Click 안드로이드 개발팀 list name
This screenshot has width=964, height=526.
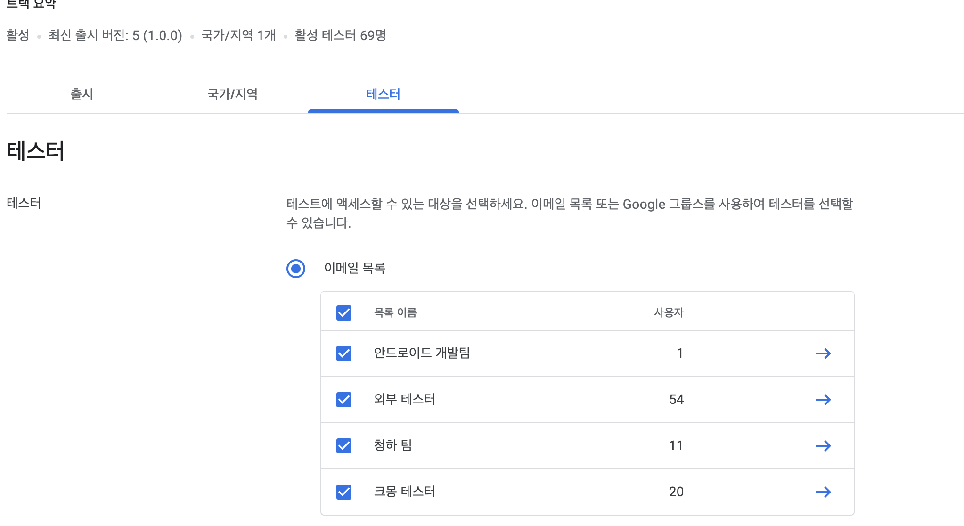(x=422, y=353)
